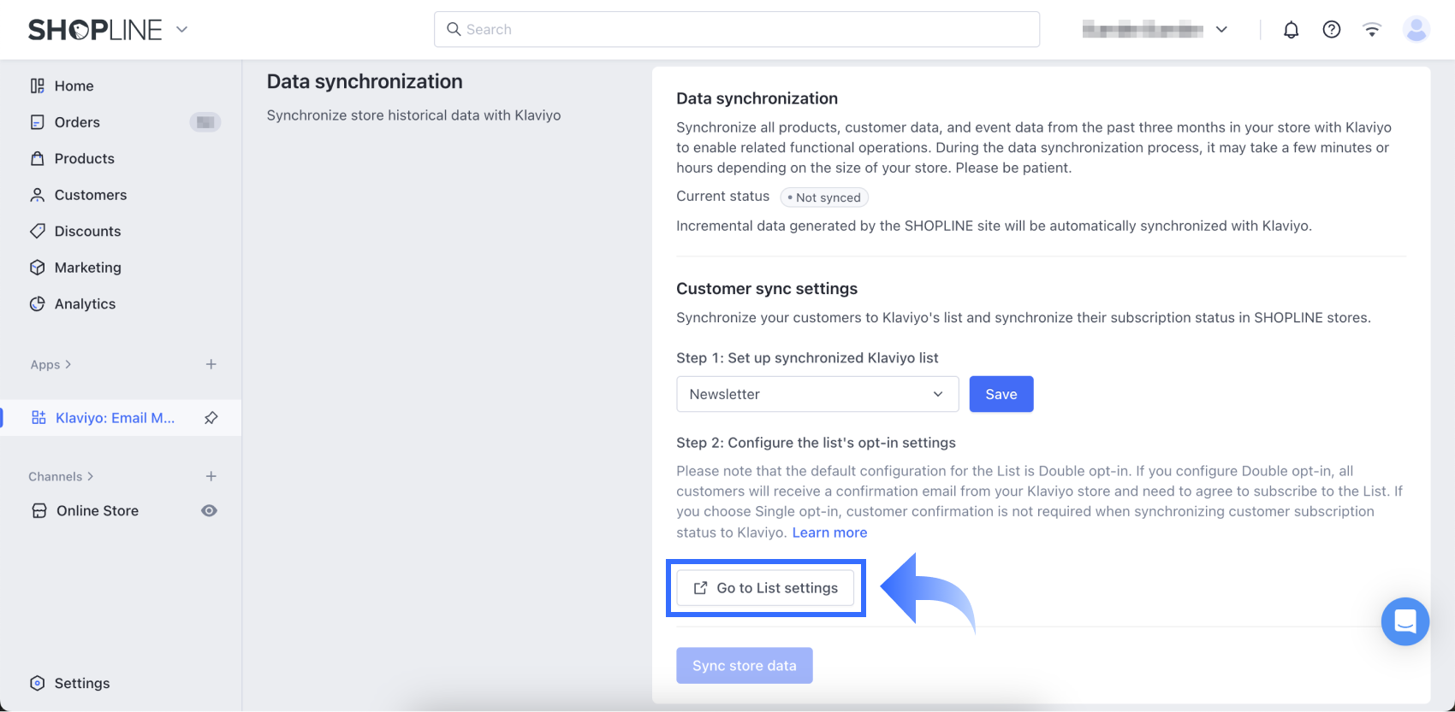Click the user profile avatar

pos(1416,30)
